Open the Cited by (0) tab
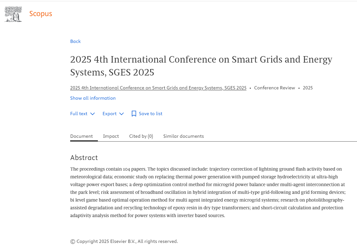357x250 pixels. [141, 136]
